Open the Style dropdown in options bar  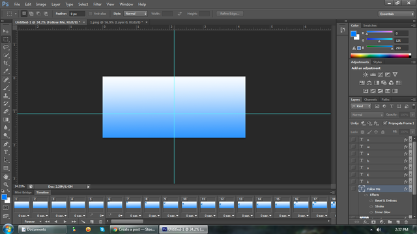(136, 14)
